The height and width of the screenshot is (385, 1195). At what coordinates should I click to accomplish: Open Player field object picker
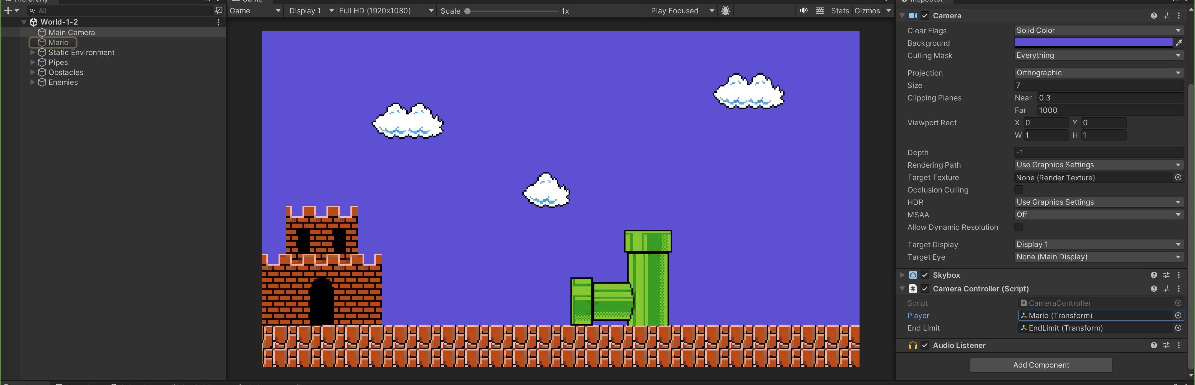(x=1178, y=315)
